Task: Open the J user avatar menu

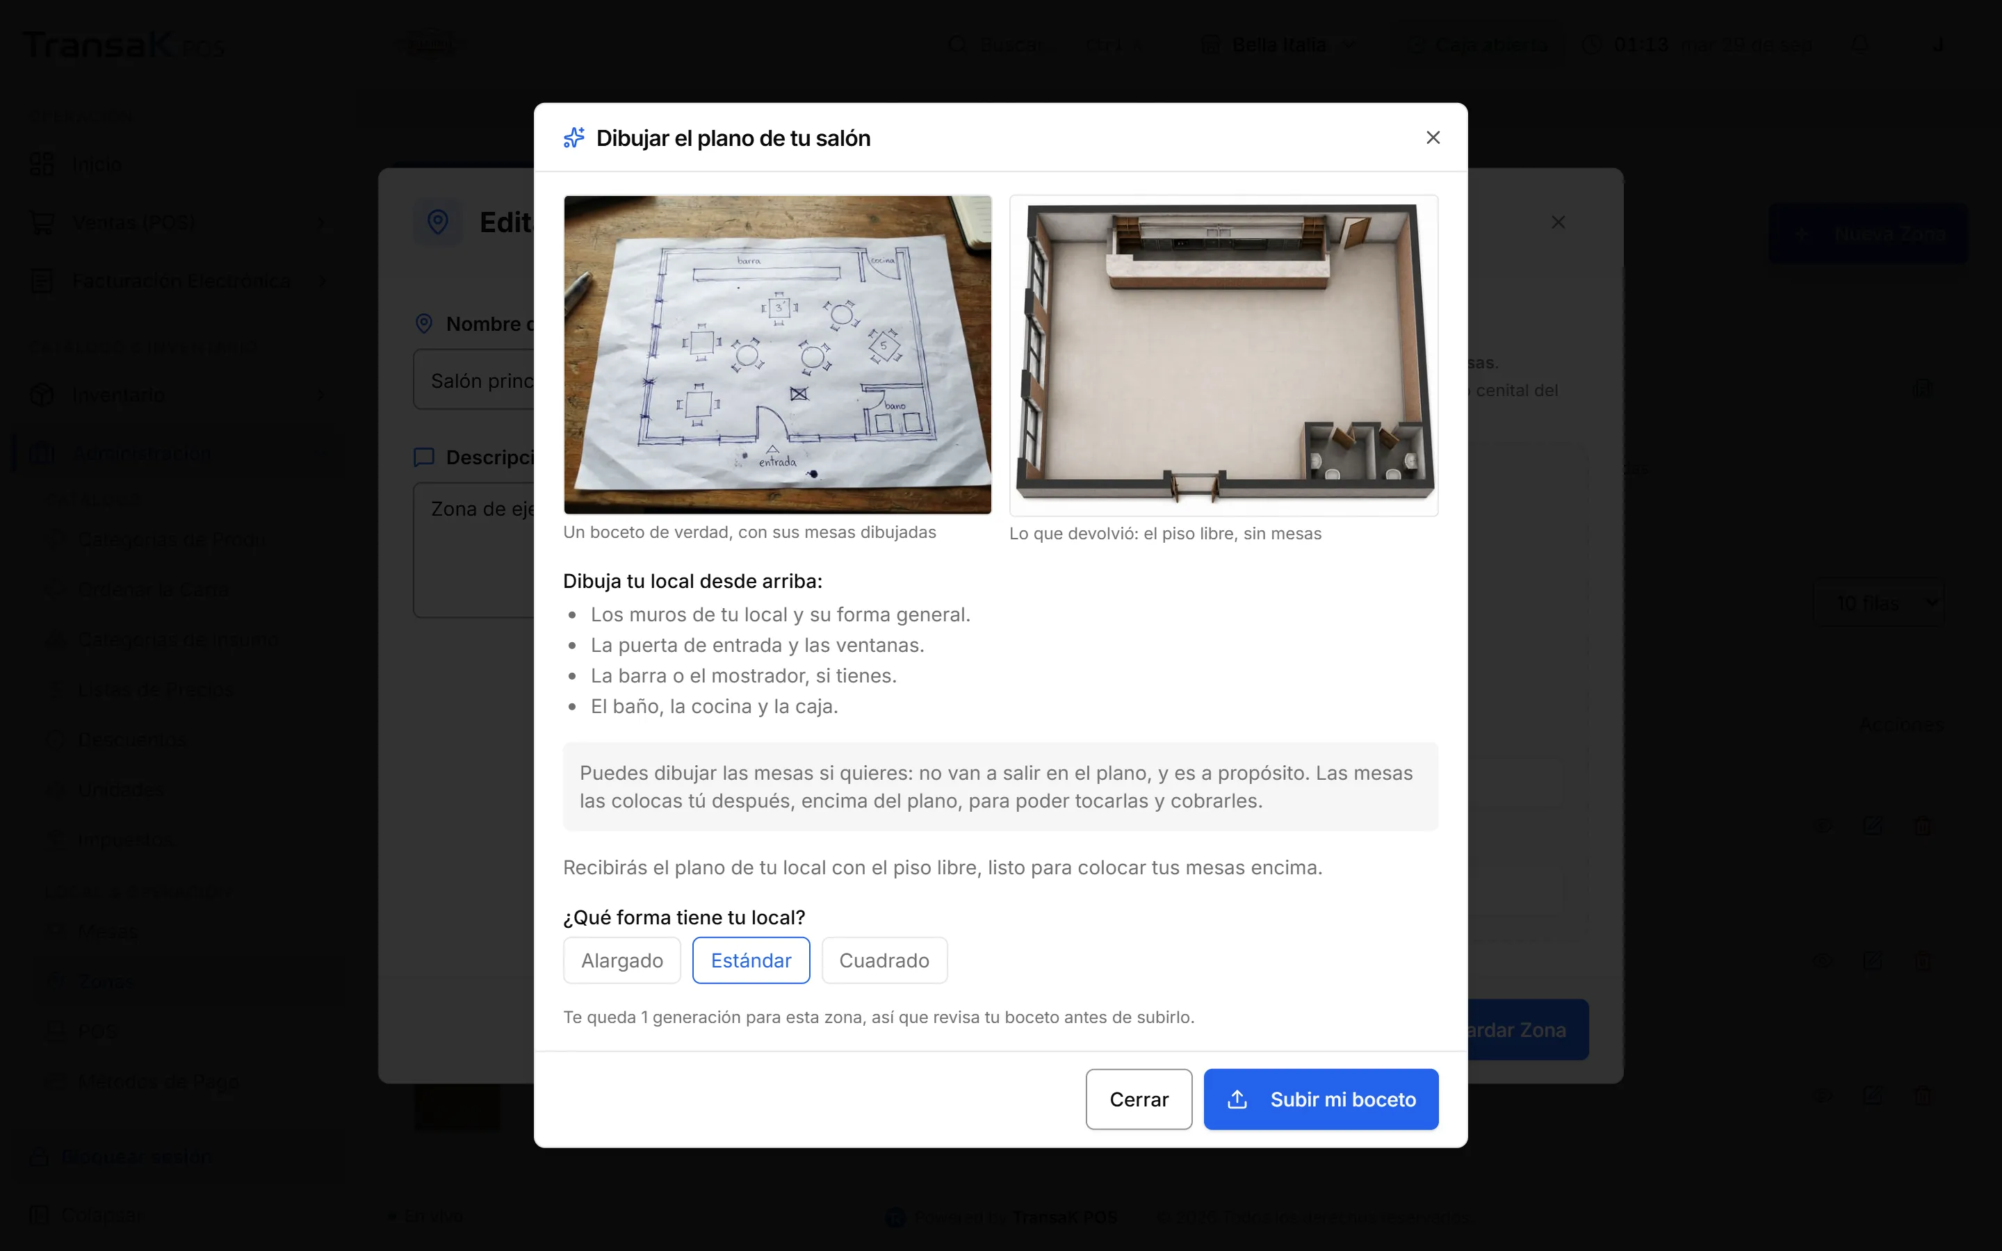Action: tap(1937, 44)
